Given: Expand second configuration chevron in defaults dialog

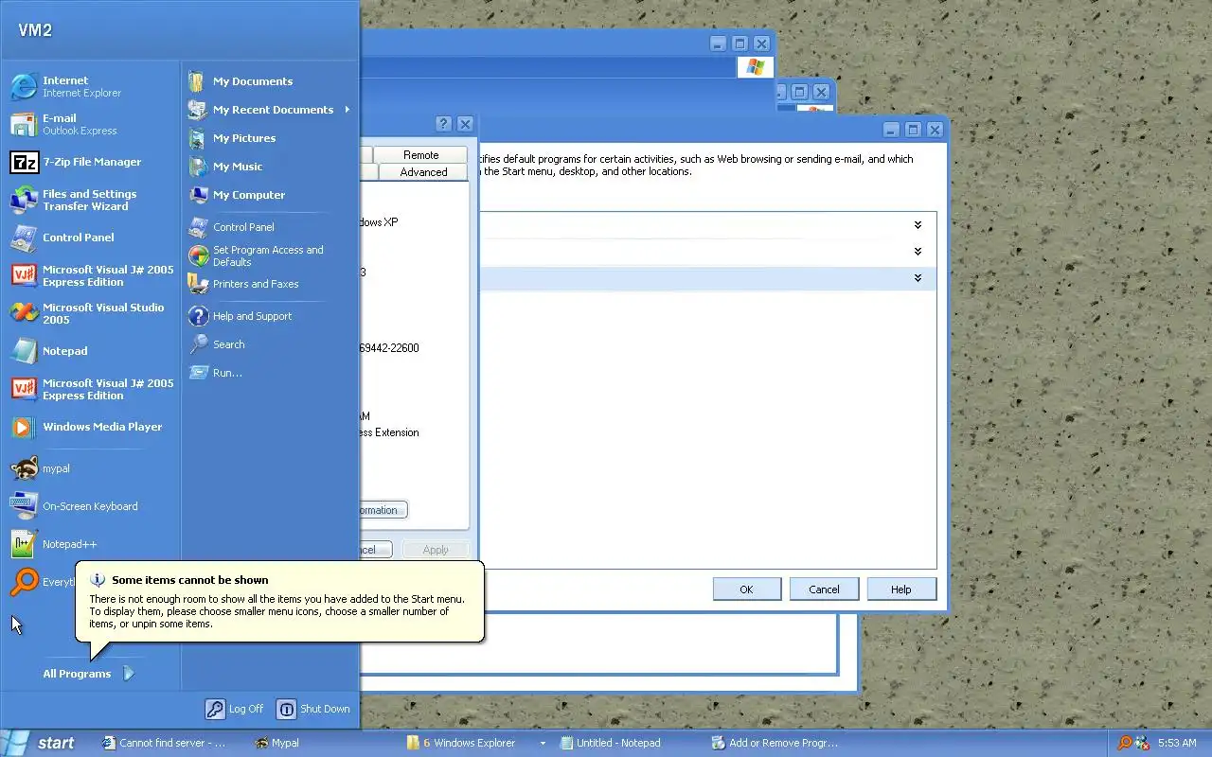Looking at the screenshot, I should pyautogui.click(x=918, y=252).
